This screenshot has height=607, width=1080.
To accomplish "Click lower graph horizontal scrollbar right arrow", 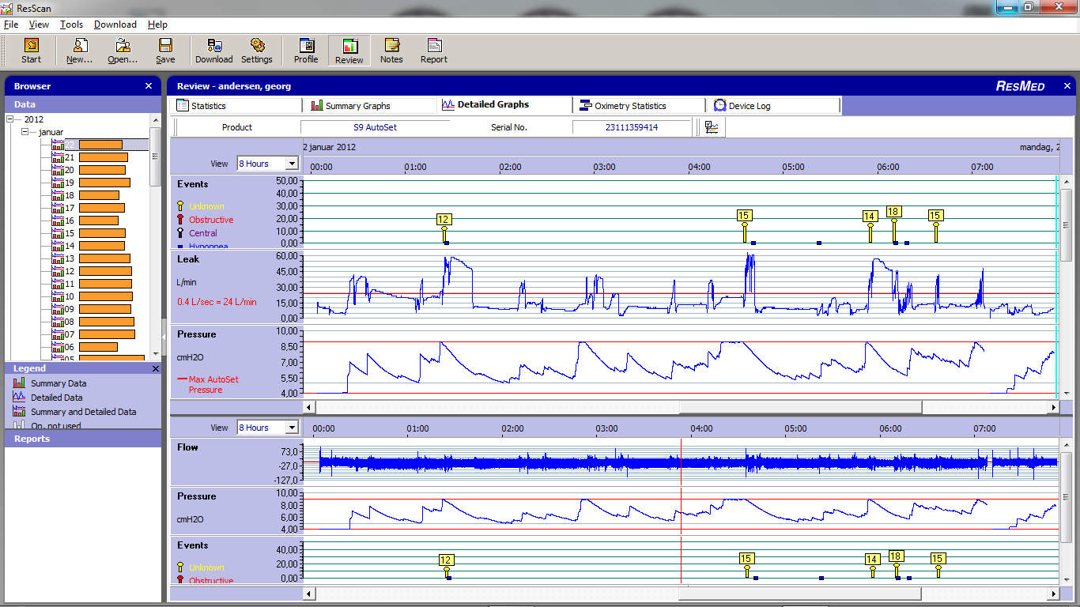I will click(x=1053, y=594).
